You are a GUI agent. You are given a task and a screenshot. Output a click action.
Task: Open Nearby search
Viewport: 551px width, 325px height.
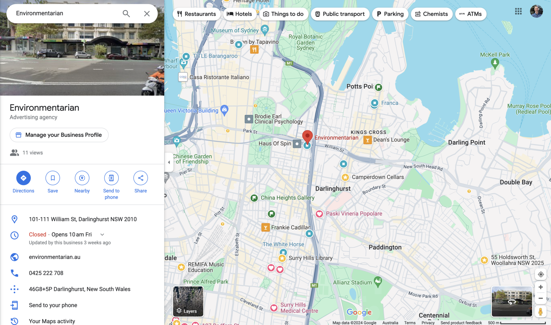(82, 178)
